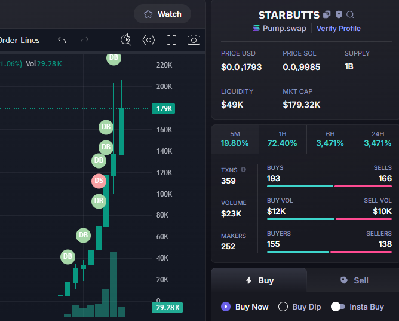This screenshot has height=321, width=399.
Task: Click the liquidity value $49K
Action: click(232, 105)
